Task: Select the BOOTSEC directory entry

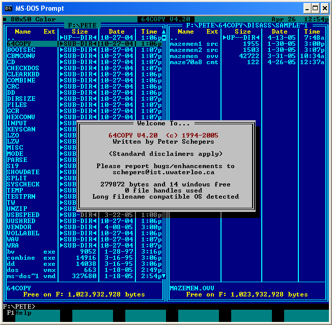Action: point(84,50)
